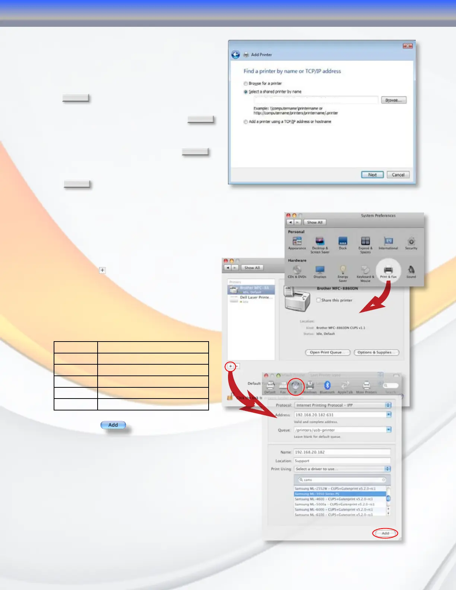The image size is (456, 590).
Task: Expand the Address combo box arrow
Action: click(388, 415)
